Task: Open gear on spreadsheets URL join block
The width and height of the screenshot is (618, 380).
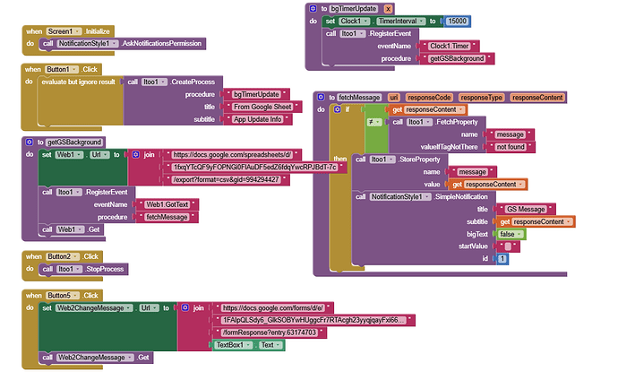Action: tap(134, 154)
